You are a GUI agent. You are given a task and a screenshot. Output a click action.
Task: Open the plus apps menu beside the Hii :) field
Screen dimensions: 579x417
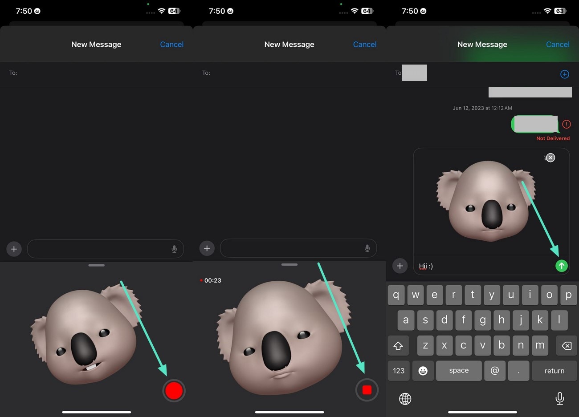[400, 266]
